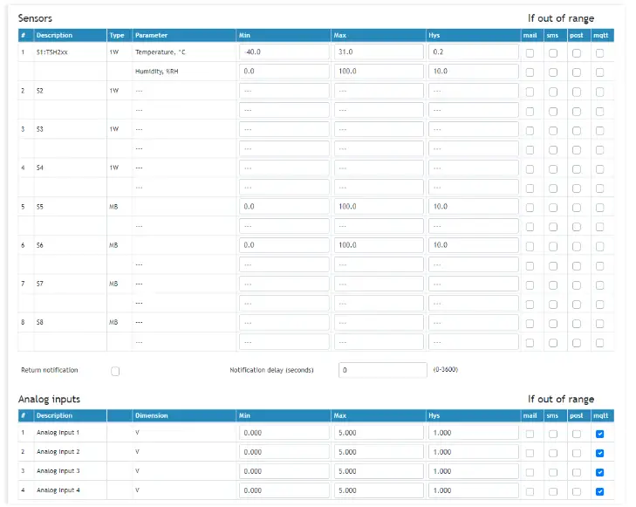
Task: Toggle mail alert for sensor S5 first row
Action: click(x=530, y=208)
